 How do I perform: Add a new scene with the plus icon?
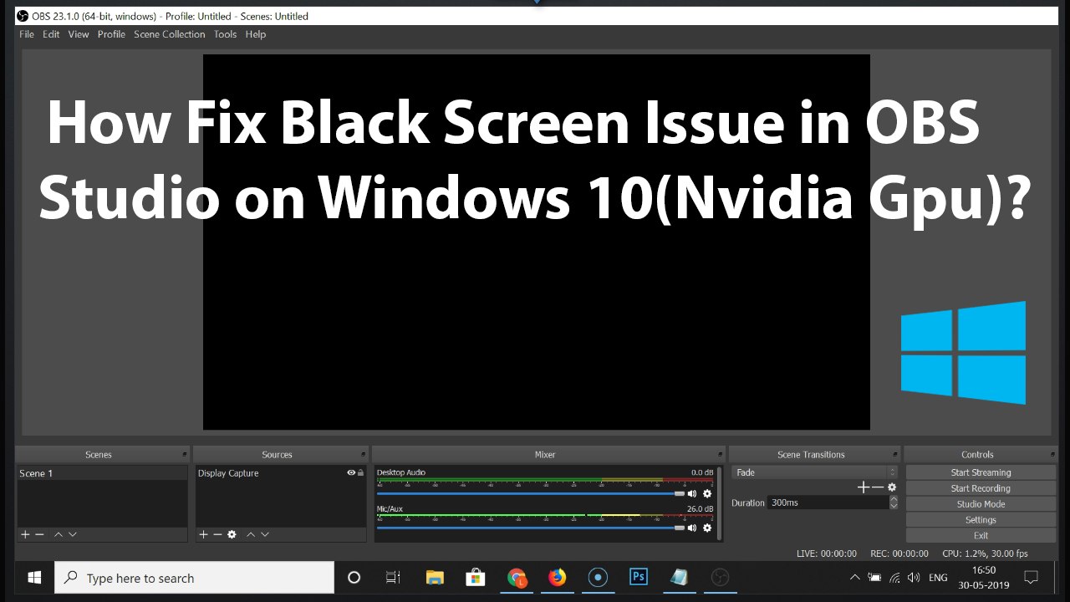point(25,534)
